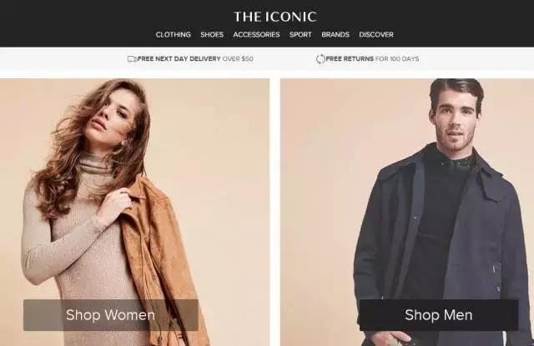Image resolution: width=534 pixels, height=346 pixels.
Task: Select ACCESSORIES in the navigation bar
Action: pos(256,34)
